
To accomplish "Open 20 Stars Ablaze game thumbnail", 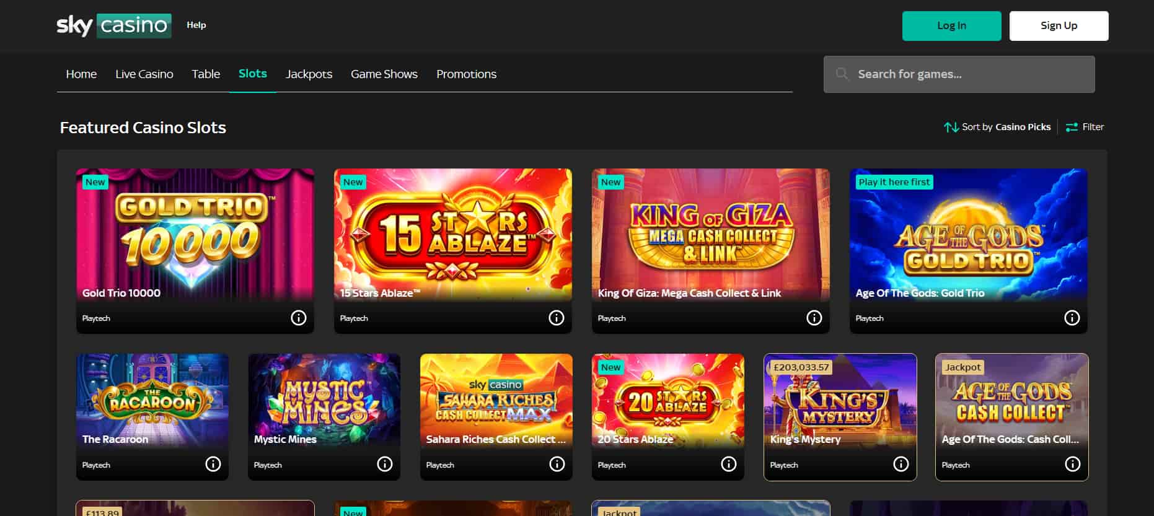I will [668, 401].
